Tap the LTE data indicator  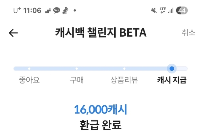pyautogui.click(x=163, y=11)
